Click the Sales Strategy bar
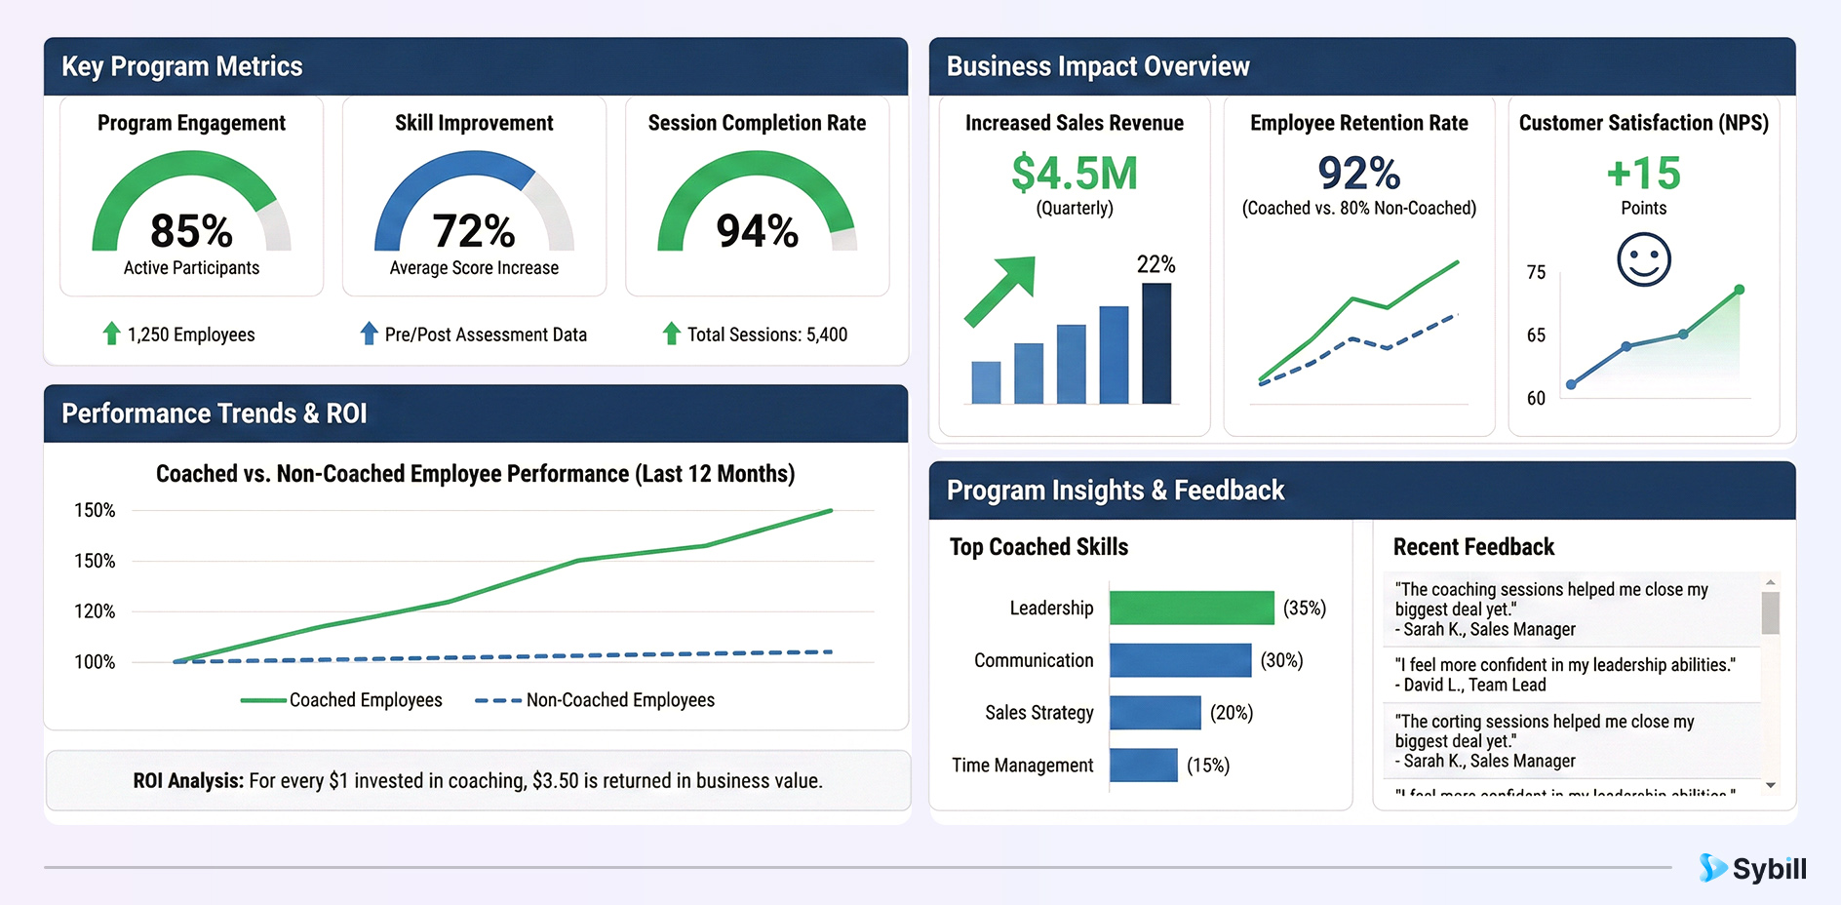 click(x=1155, y=713)
